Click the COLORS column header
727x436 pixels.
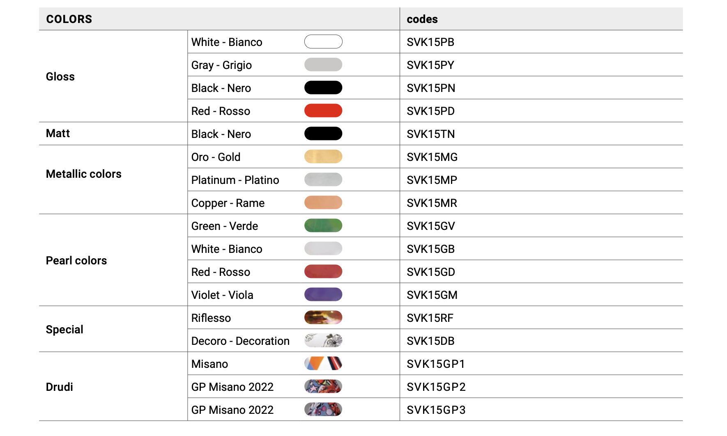(x=69, y=19)
